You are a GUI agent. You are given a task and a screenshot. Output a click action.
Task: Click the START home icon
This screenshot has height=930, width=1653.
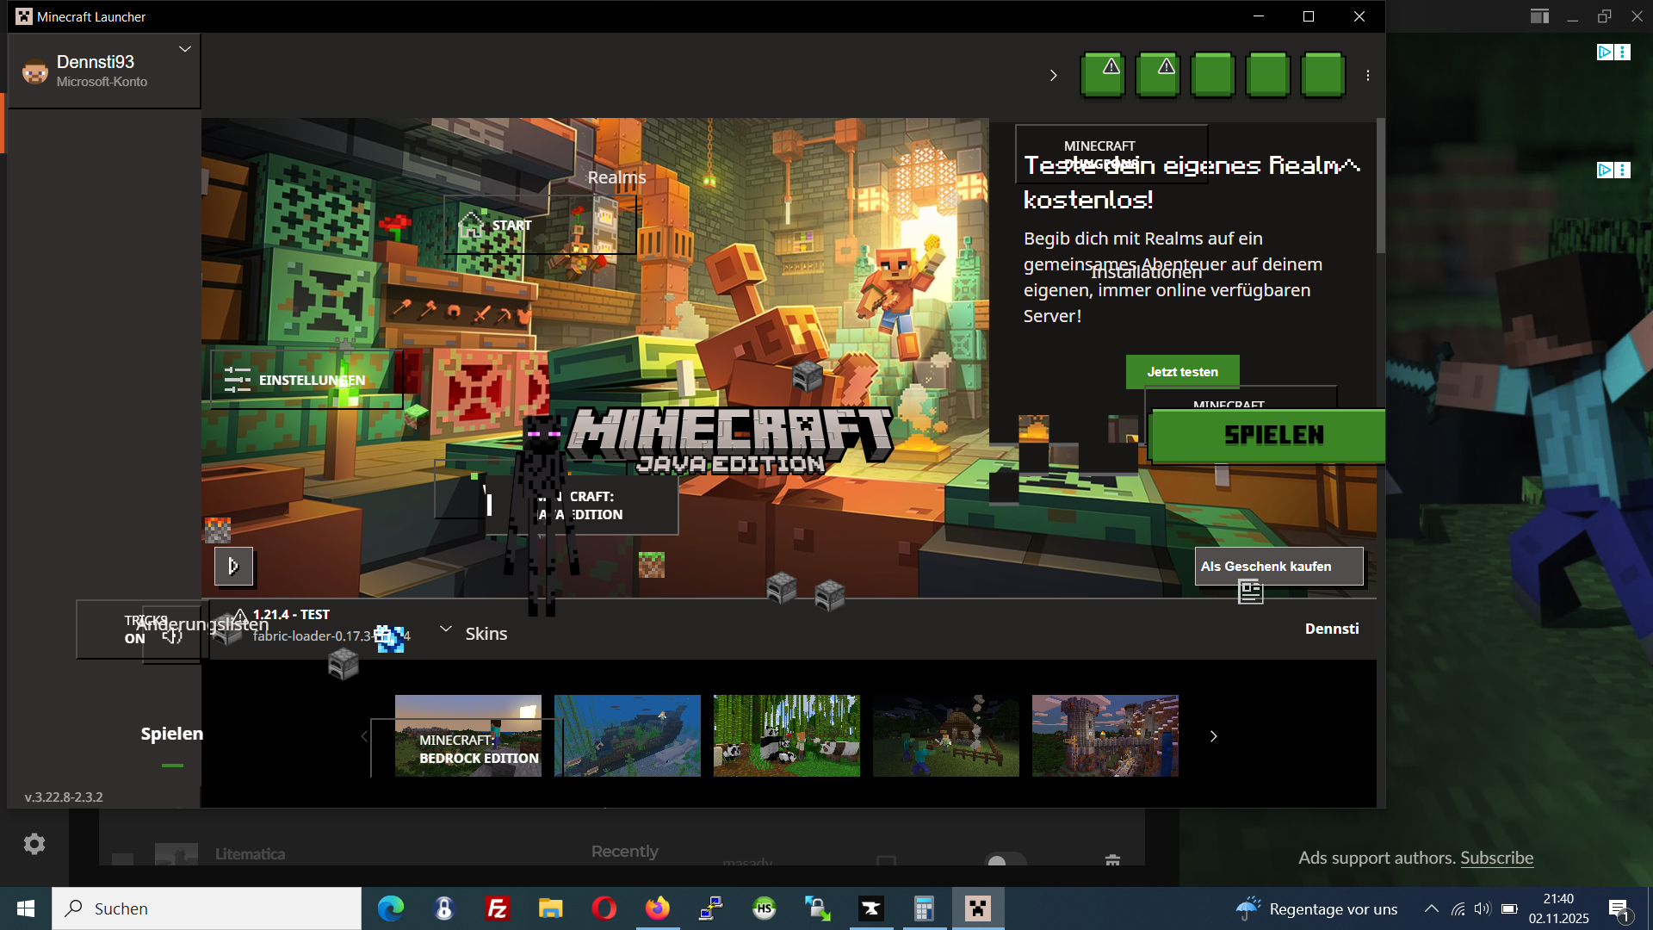(471, 226)
